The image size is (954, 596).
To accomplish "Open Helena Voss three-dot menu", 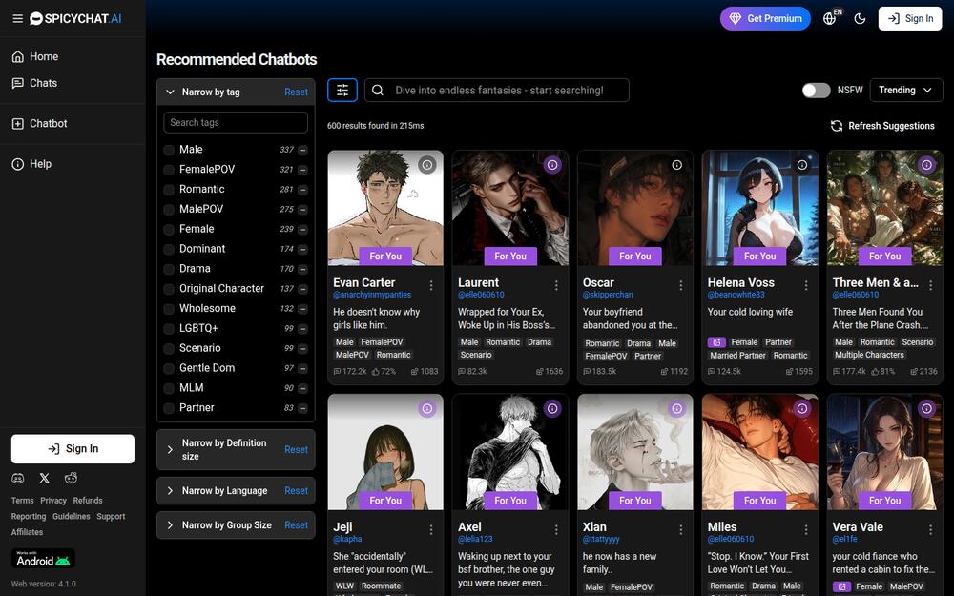I will (806, 285).
